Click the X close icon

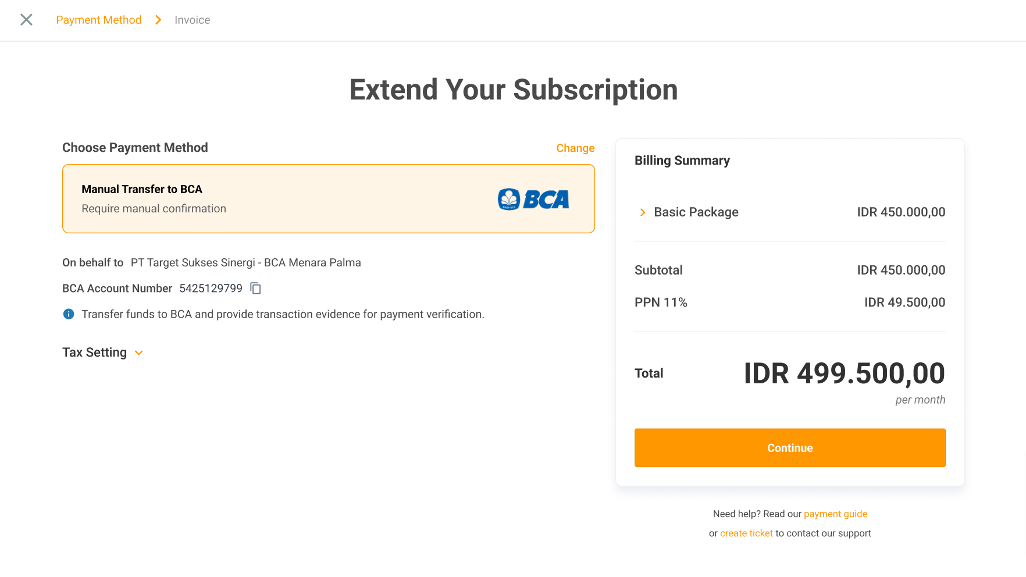pyautogui.click(x=26, y=20)
